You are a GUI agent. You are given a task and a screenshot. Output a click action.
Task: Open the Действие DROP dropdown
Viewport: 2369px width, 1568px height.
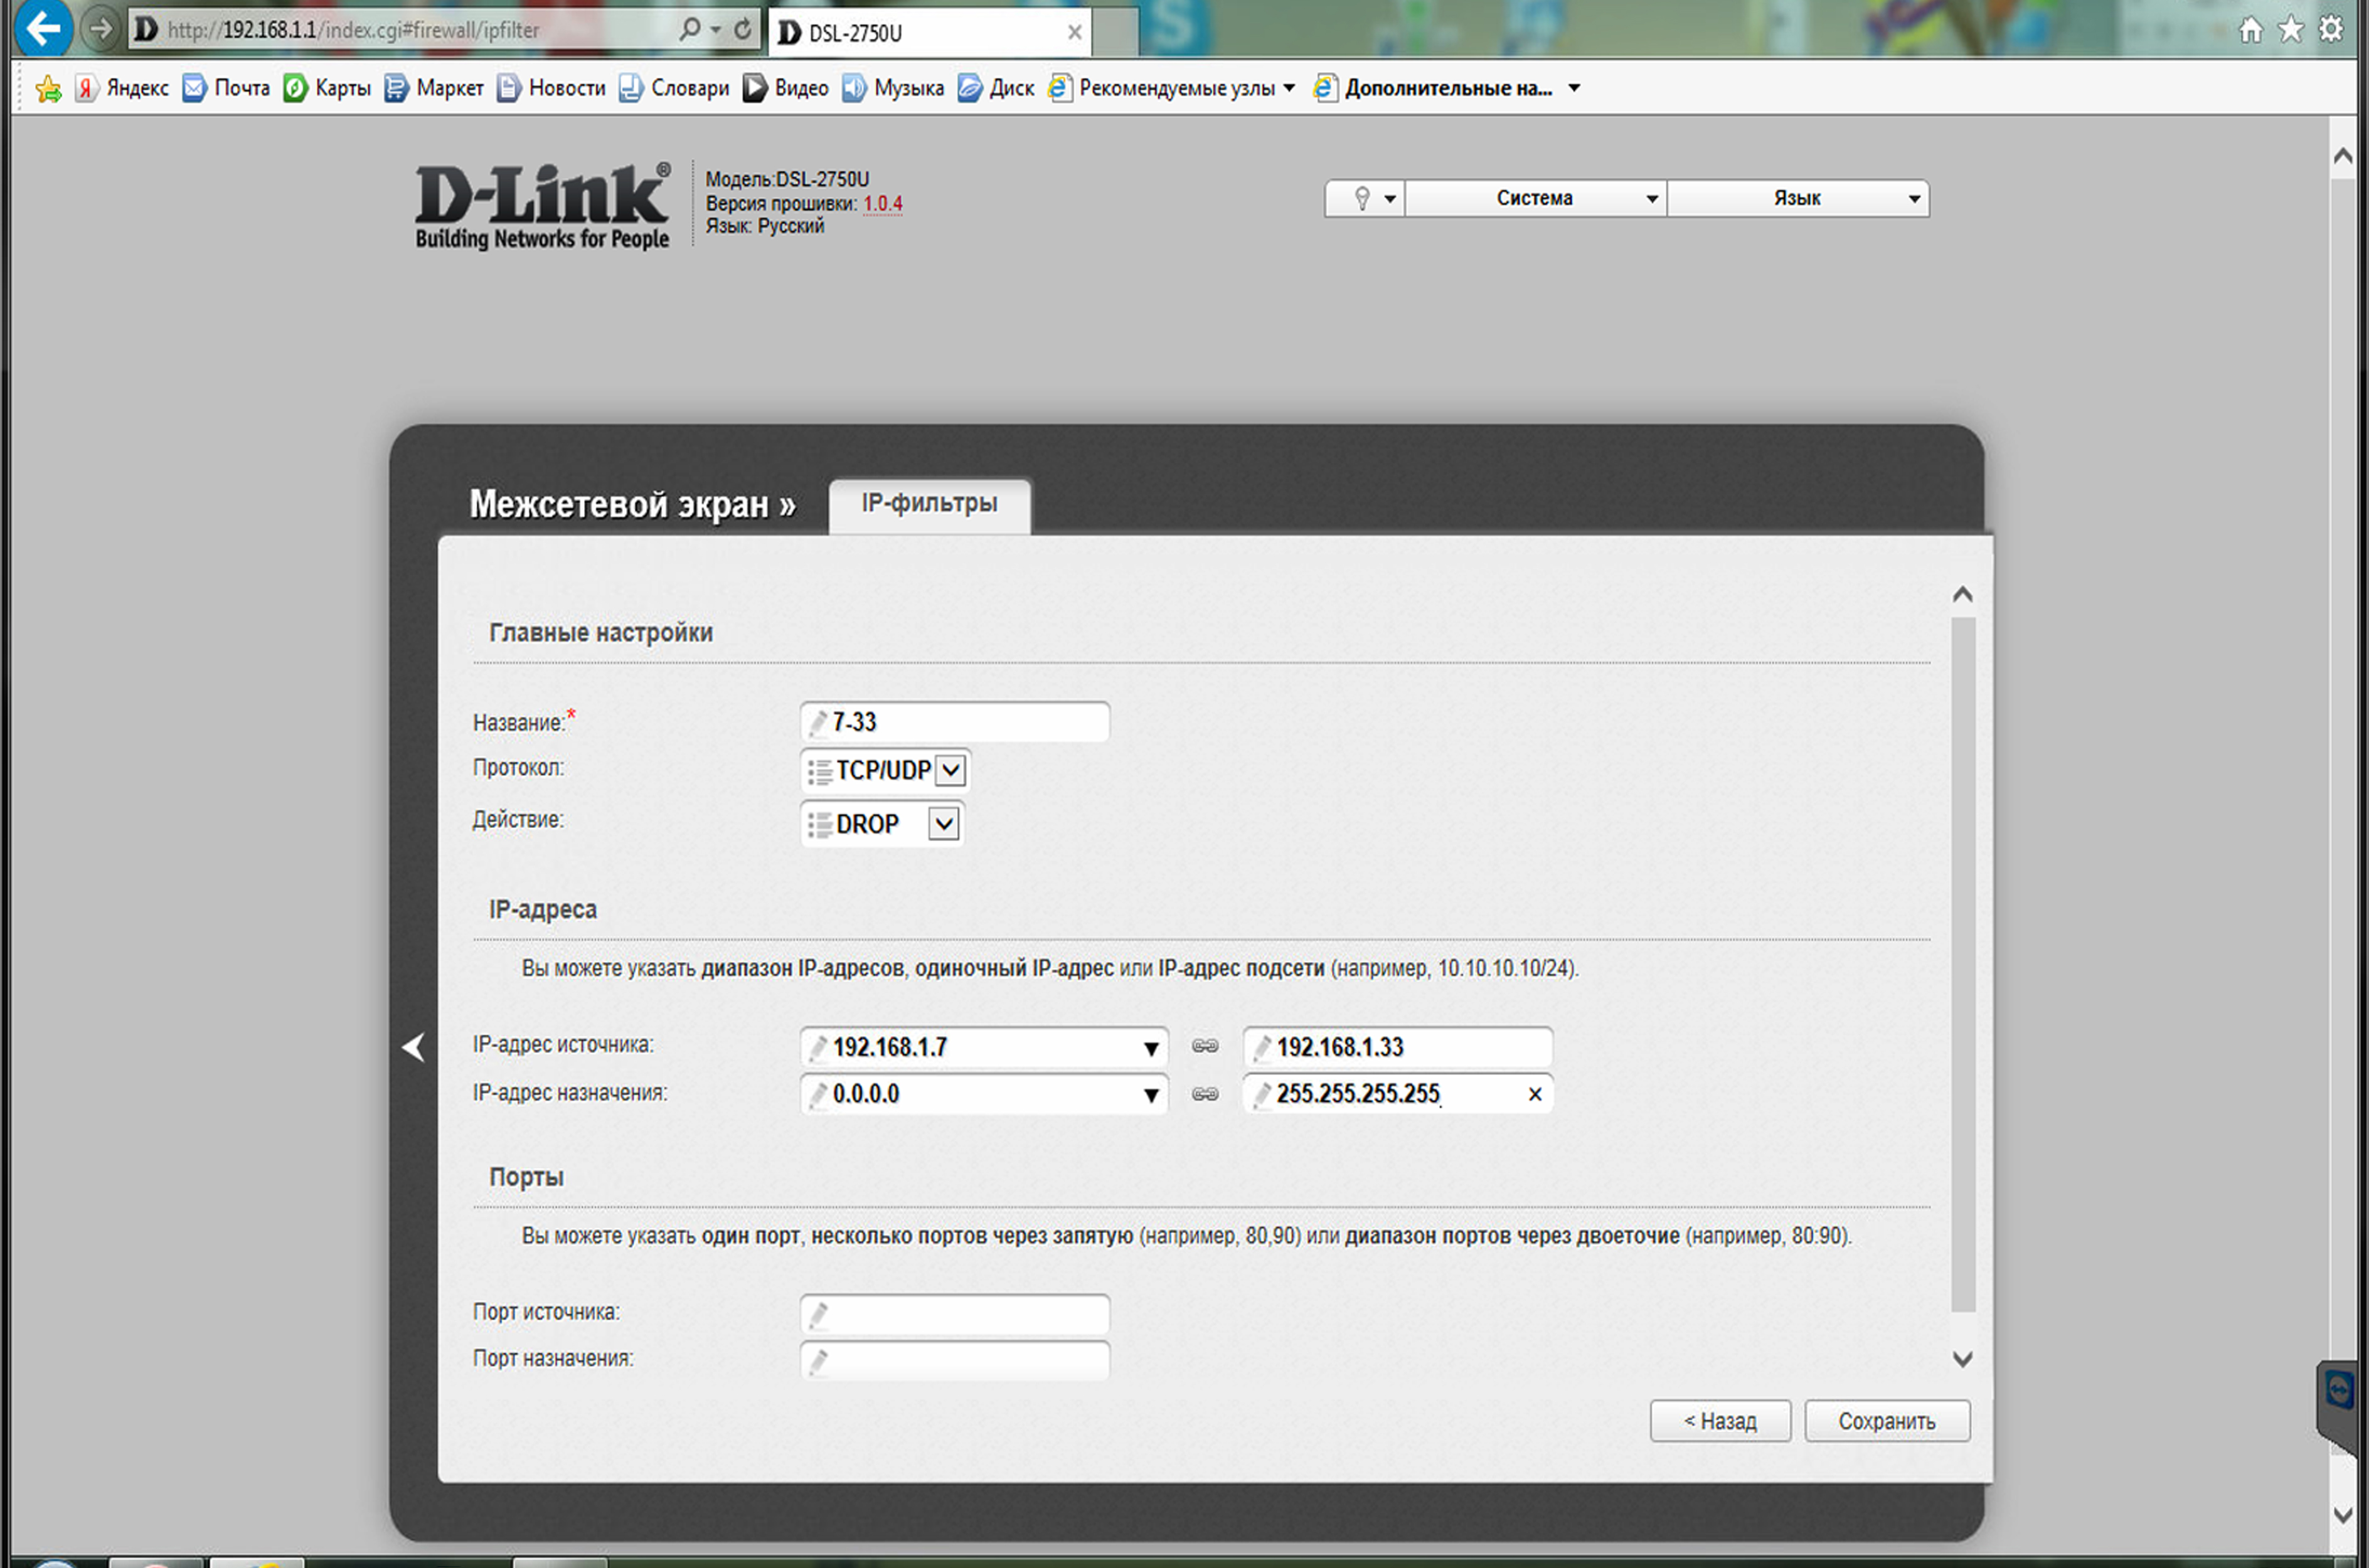943,824
